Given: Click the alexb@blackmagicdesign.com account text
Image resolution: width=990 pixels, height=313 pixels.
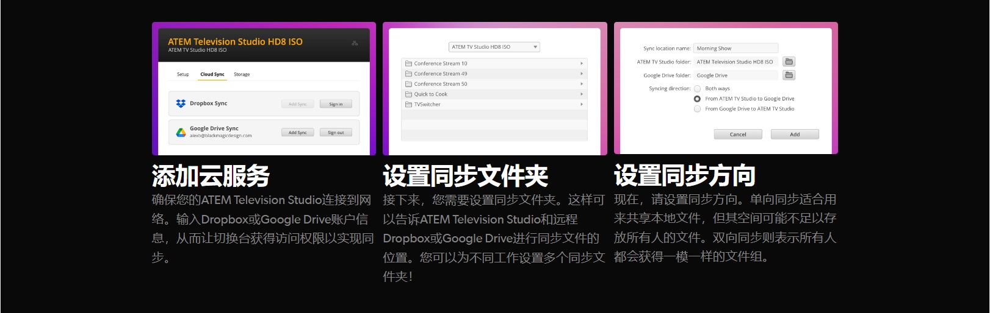Looking at the screenshot, I should coord(220,136).
